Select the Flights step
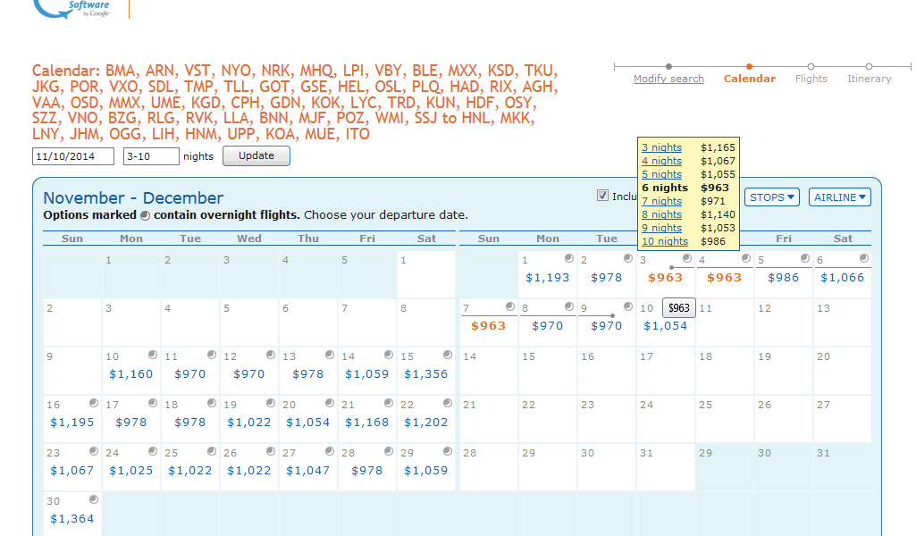Viewport: 916px width, 536px height. pos(811,79)
